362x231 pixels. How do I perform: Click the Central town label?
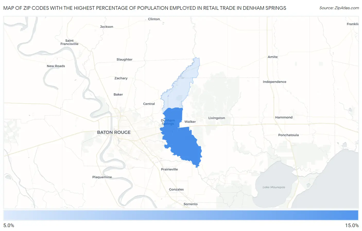point(149,104)
